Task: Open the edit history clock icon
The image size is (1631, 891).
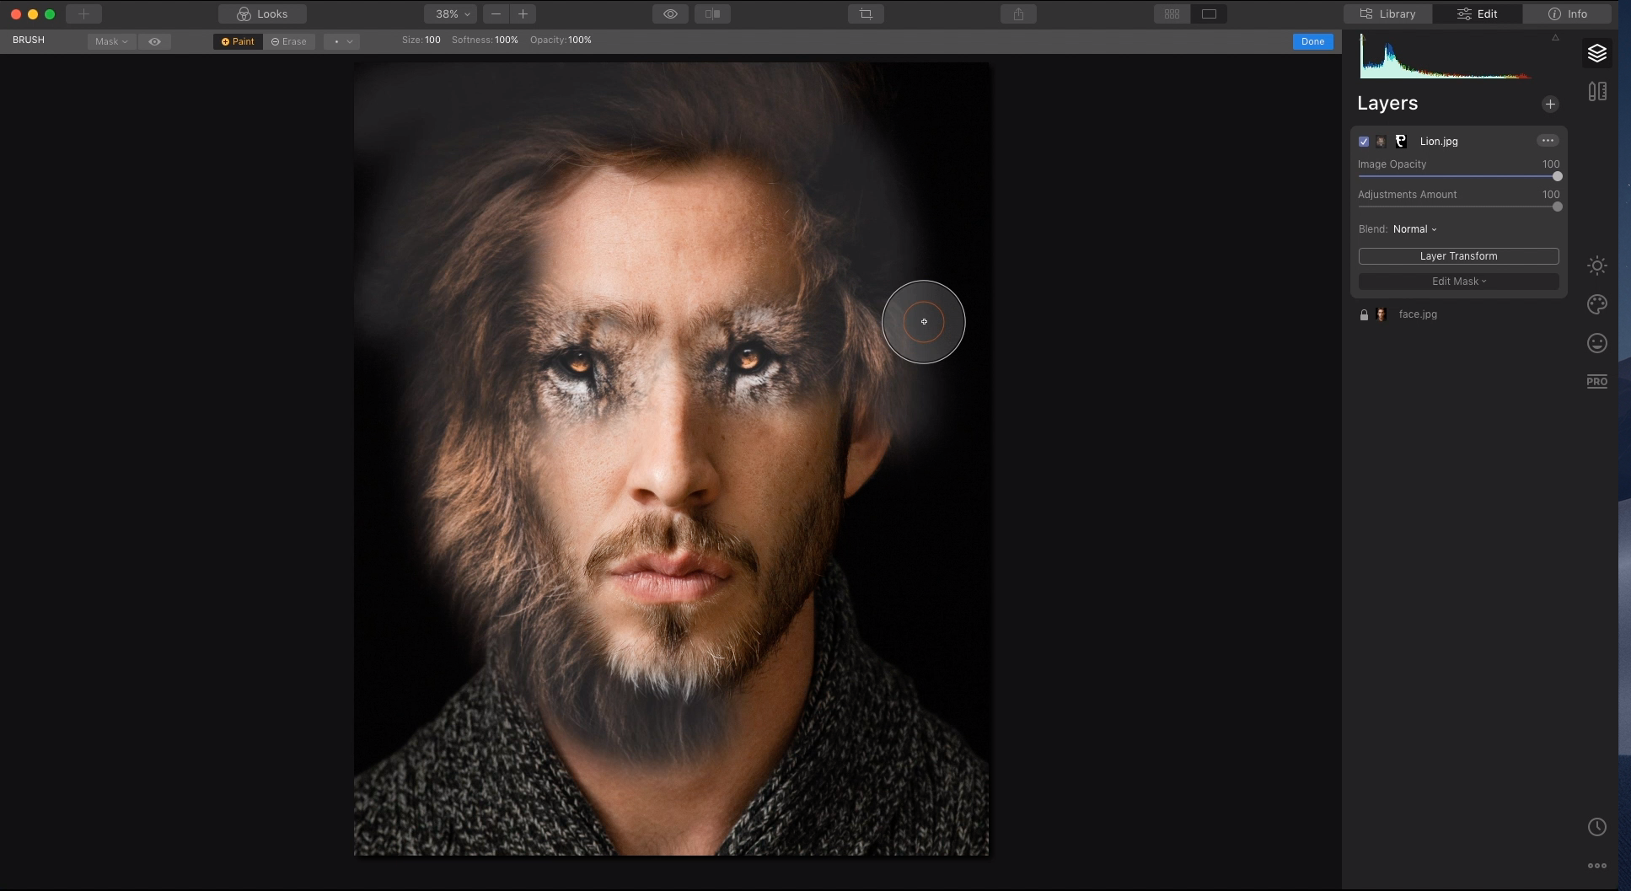Action: 1598,827
